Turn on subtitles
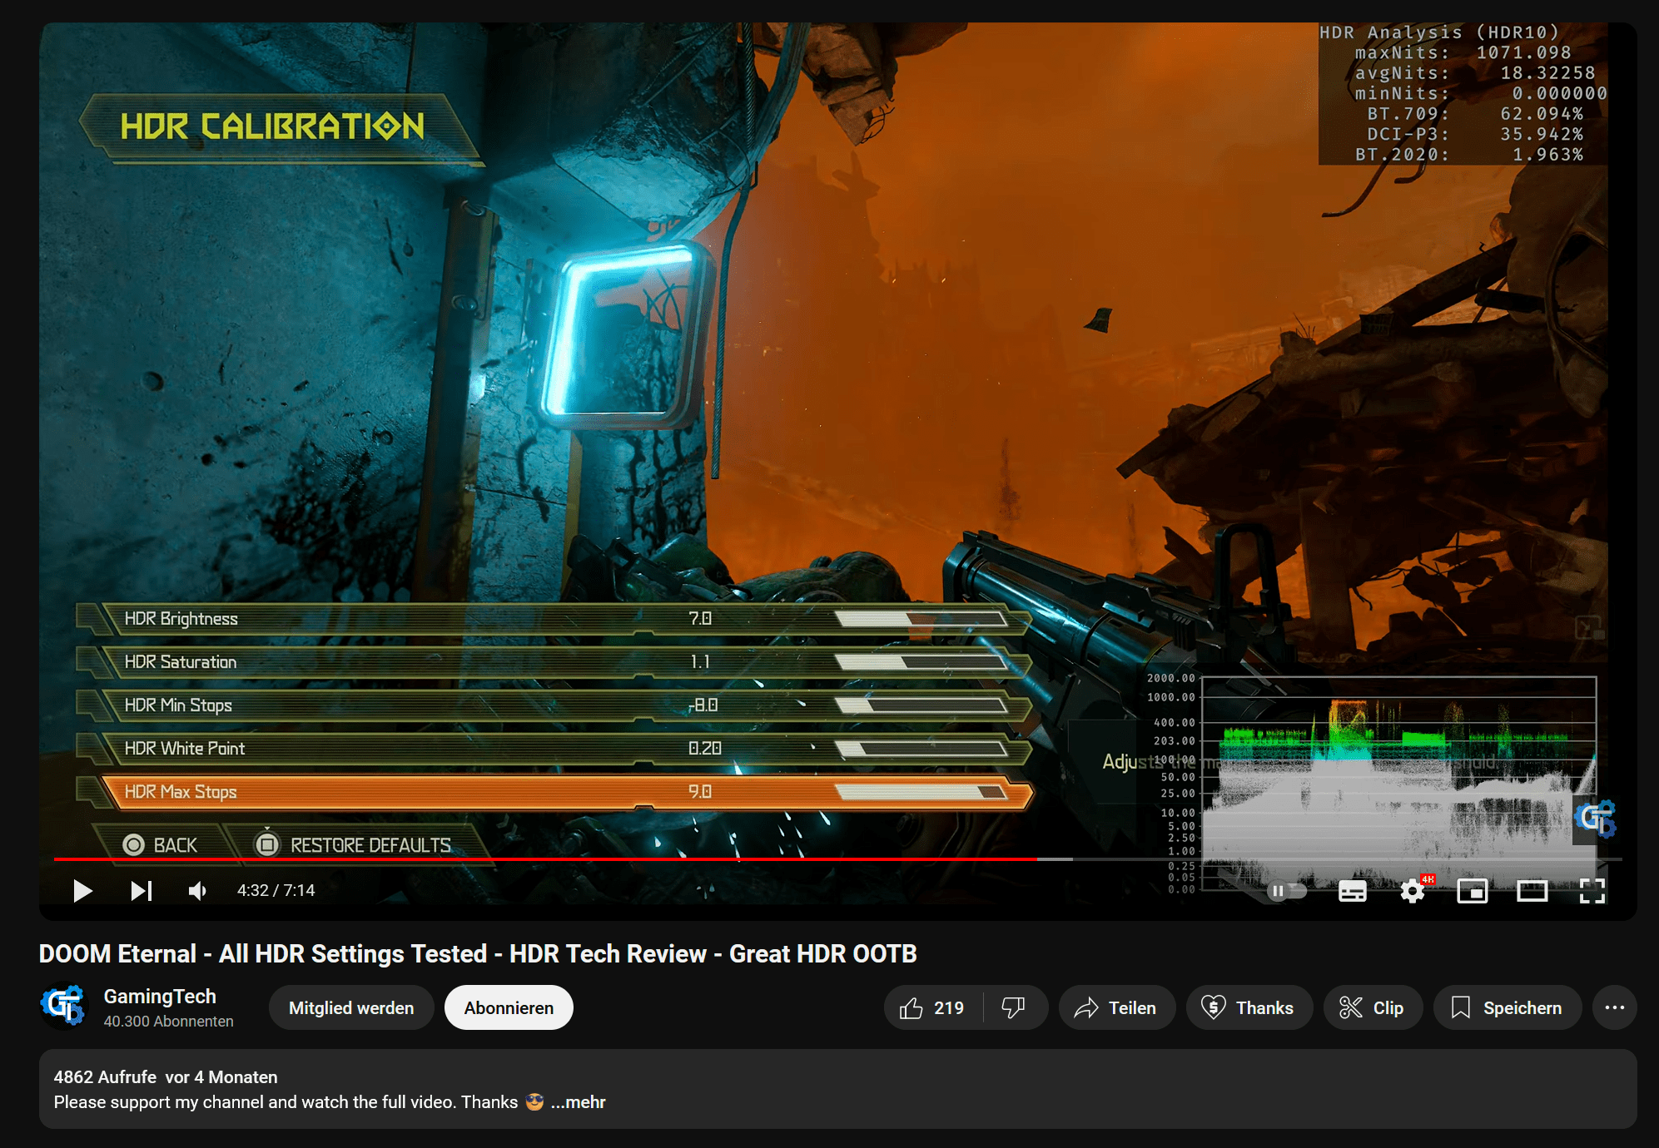 tap(1352, 891)
